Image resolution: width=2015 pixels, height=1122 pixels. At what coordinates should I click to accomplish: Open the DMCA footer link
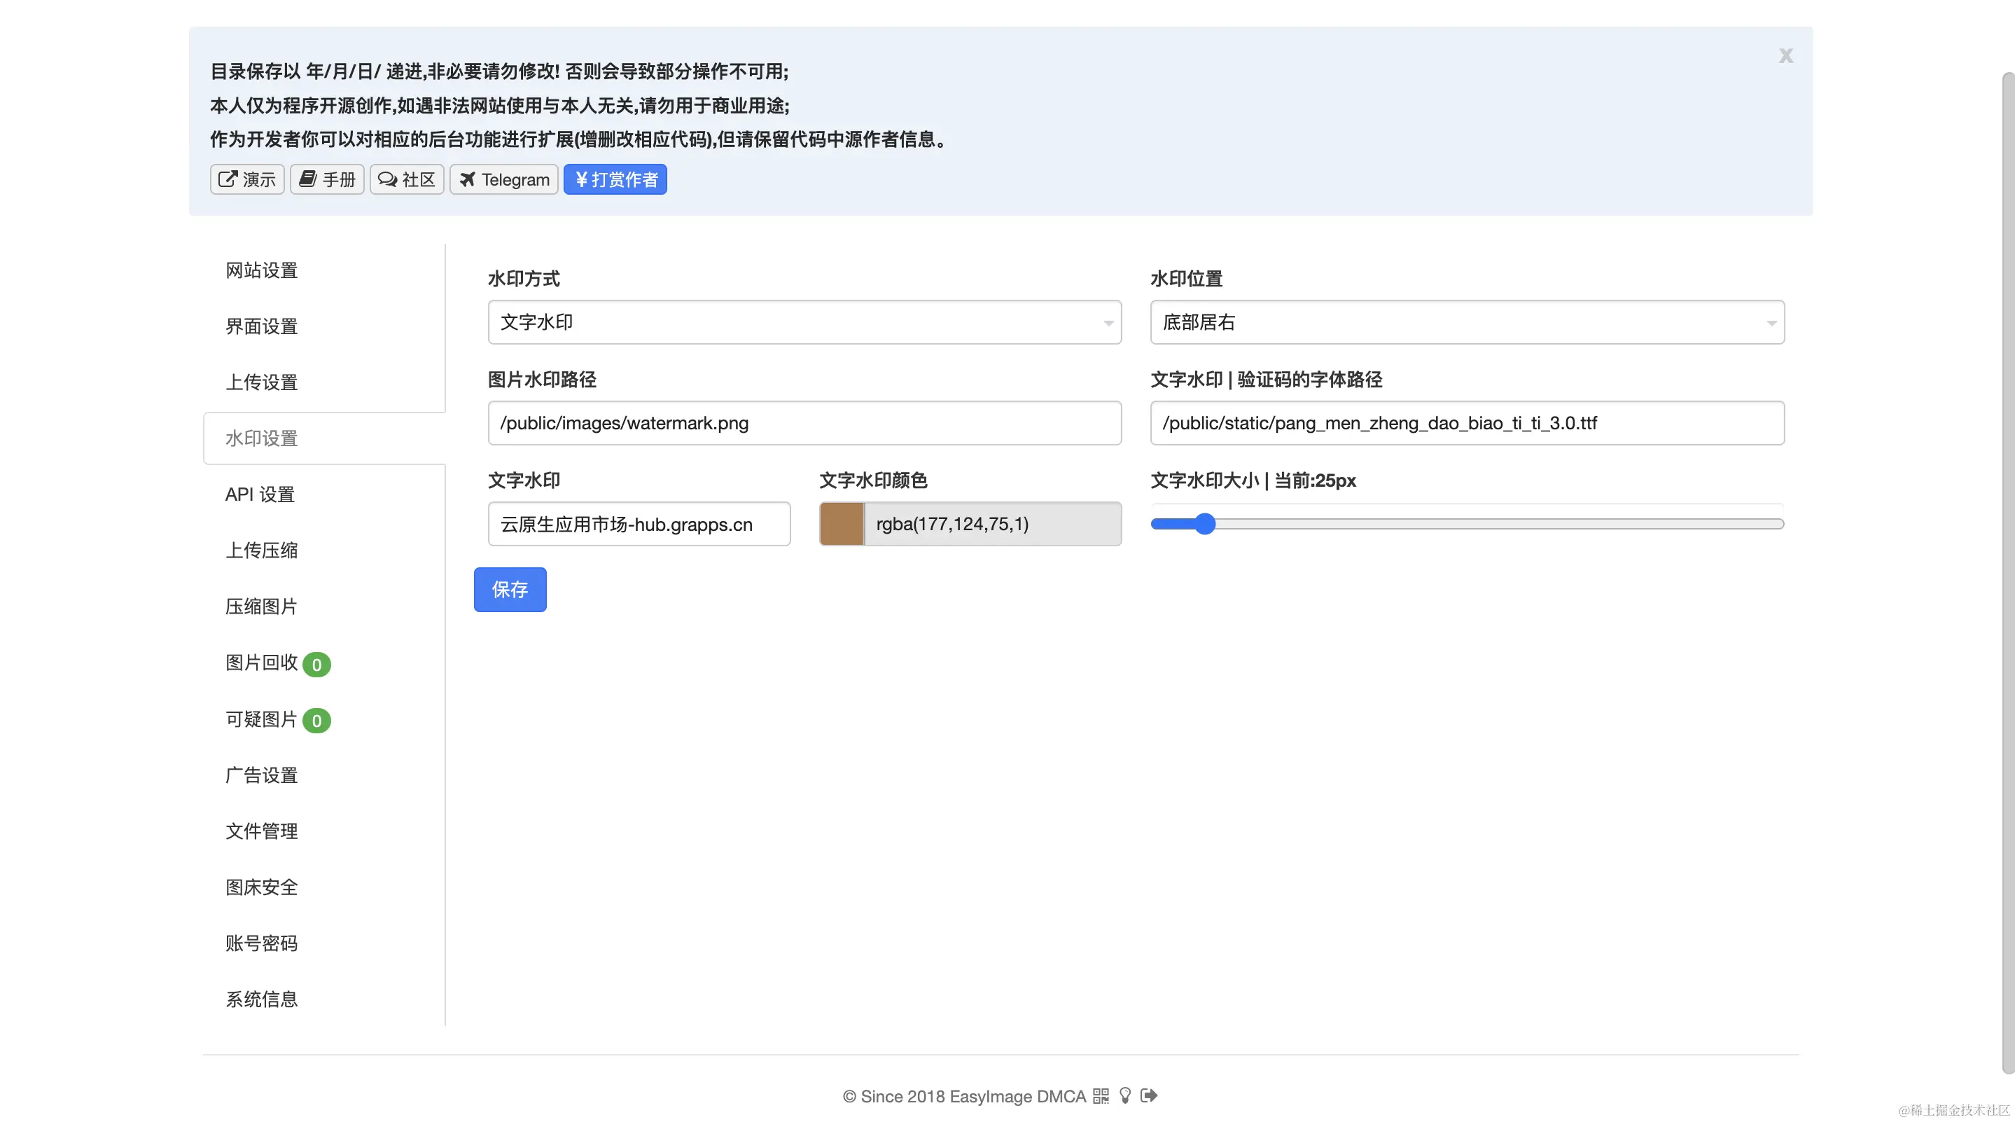[x=1061, y=1096]
